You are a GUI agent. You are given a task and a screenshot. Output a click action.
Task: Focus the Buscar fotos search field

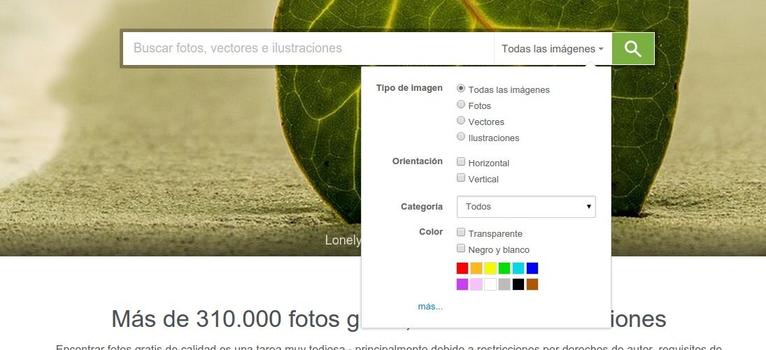[308, 49]
